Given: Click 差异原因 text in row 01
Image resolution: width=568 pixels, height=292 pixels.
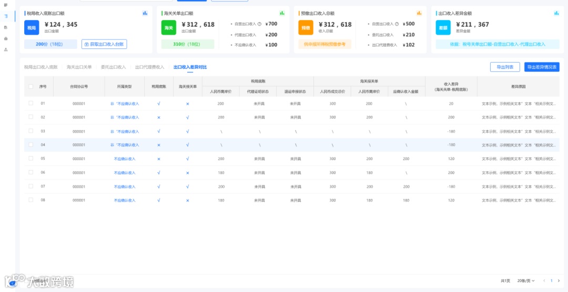Looking at the screenshot, I should [519, 103].
